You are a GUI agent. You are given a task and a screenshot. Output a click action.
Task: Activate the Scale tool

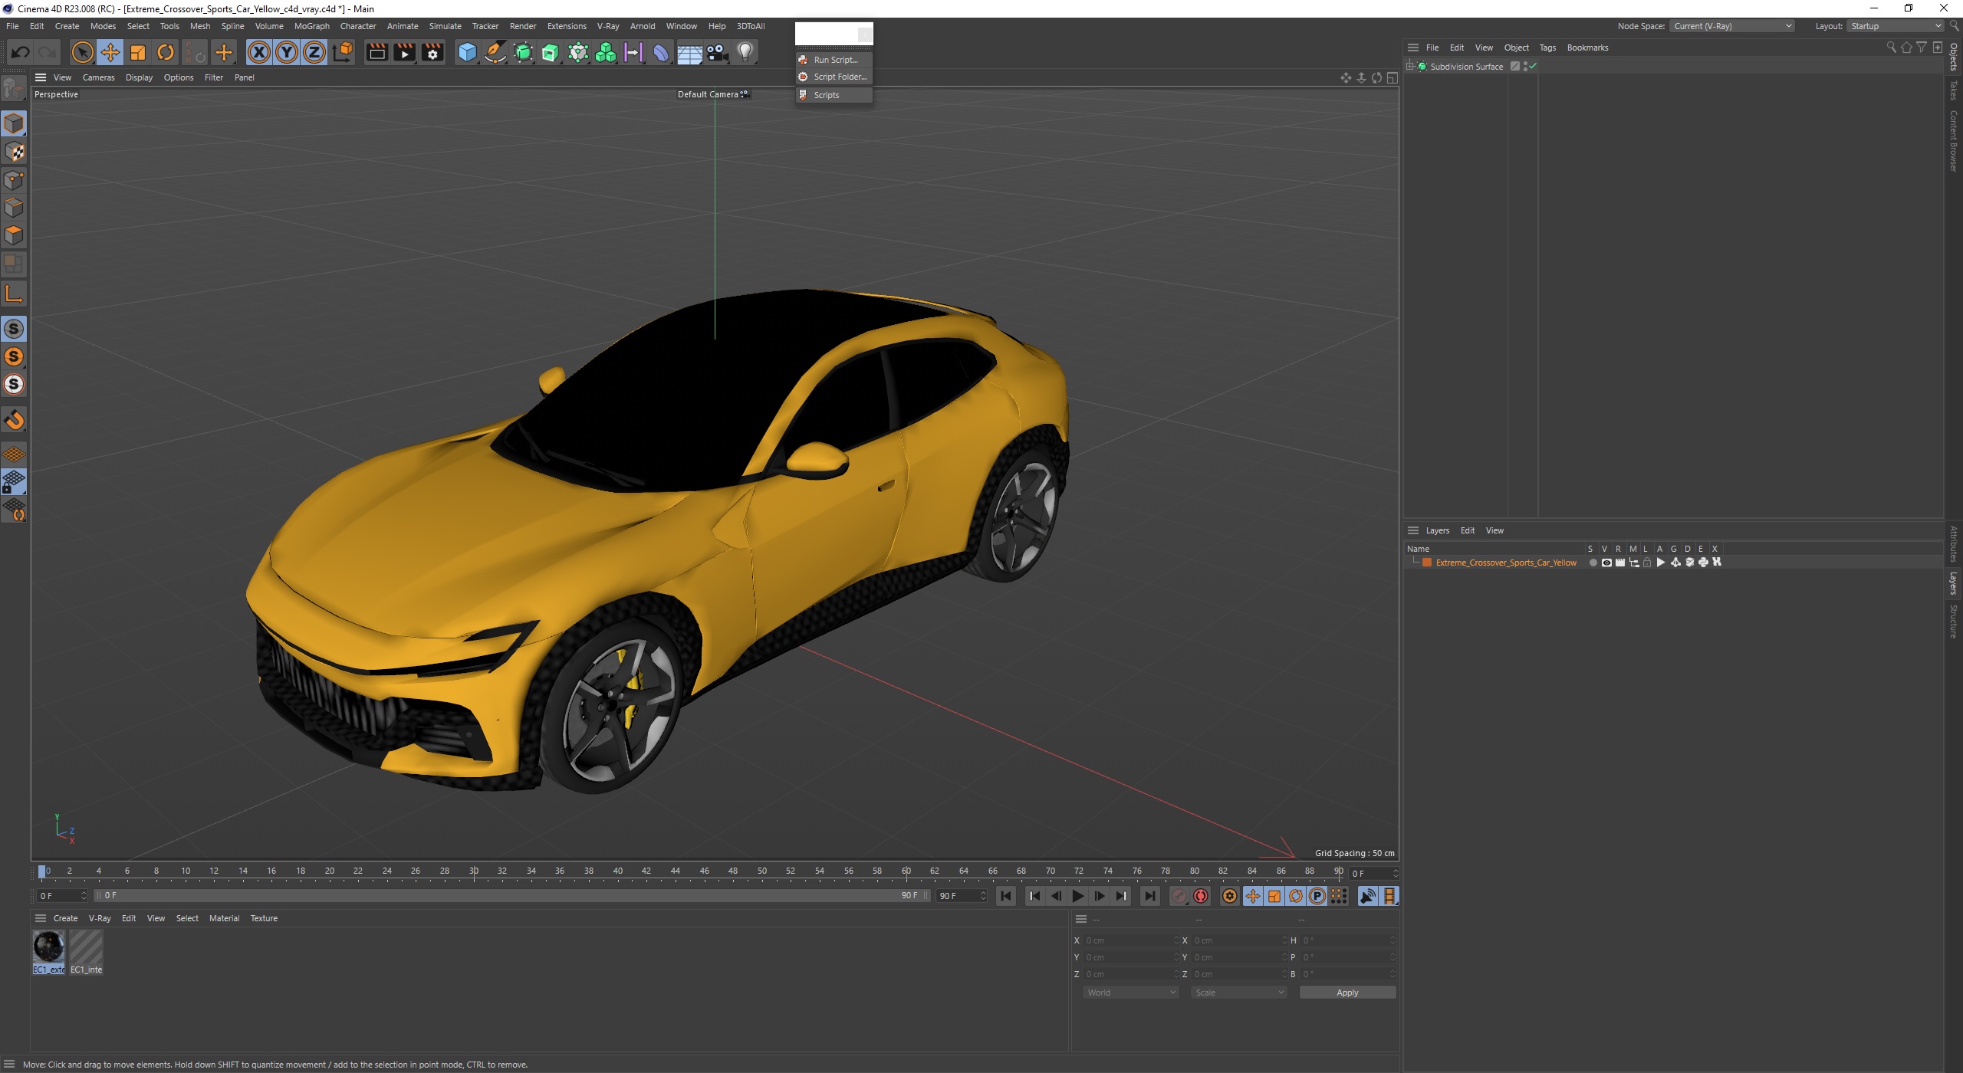point(138,52)
